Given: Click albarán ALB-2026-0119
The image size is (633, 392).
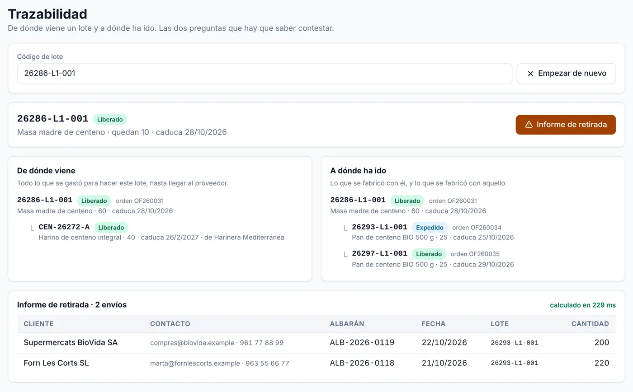Looking at the screenshot, I should click(362, 343).
